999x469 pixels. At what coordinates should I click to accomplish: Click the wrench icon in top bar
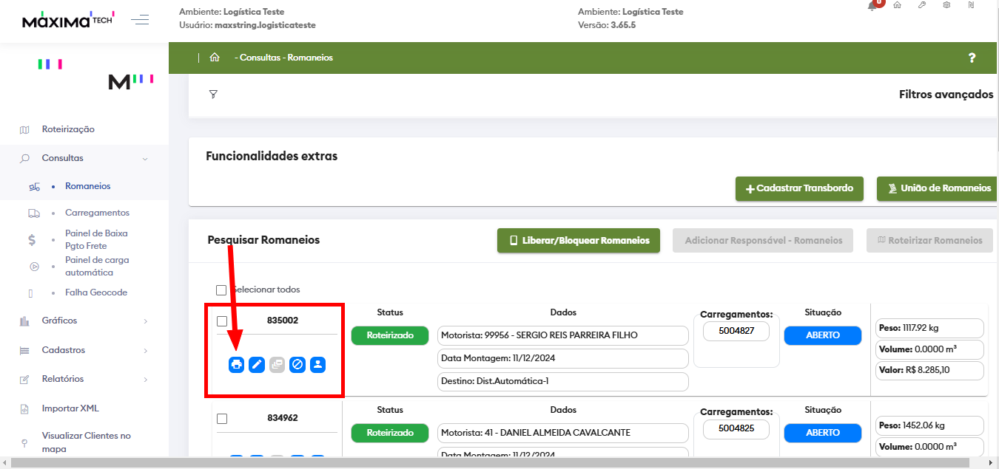(921, 6)
